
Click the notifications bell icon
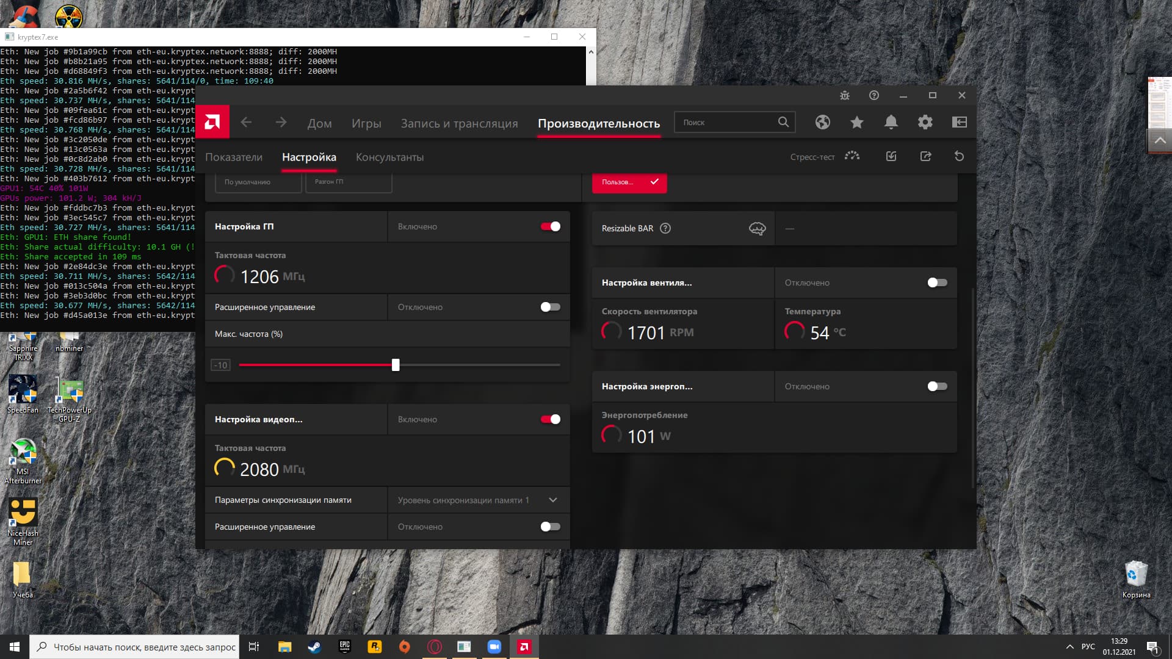click(891, 122)
